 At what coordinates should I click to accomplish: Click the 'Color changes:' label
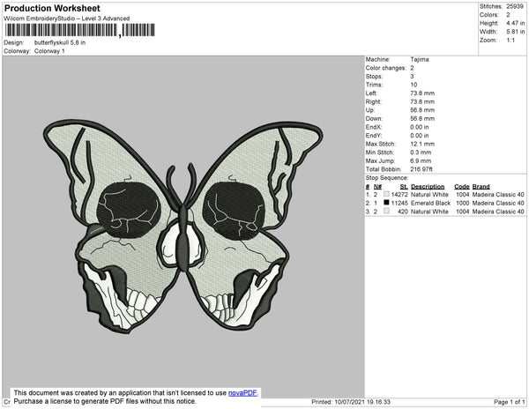click(x=386, y=68)
